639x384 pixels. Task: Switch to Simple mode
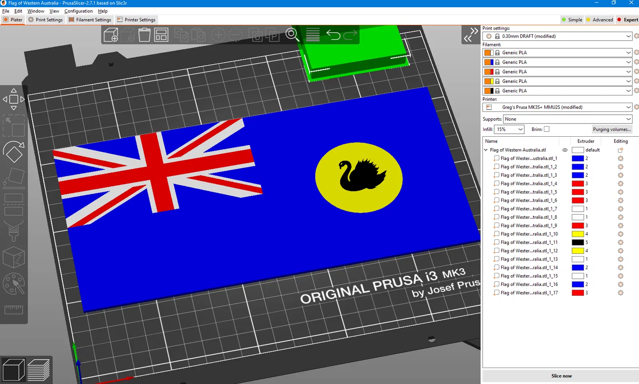tap(572, 20)
